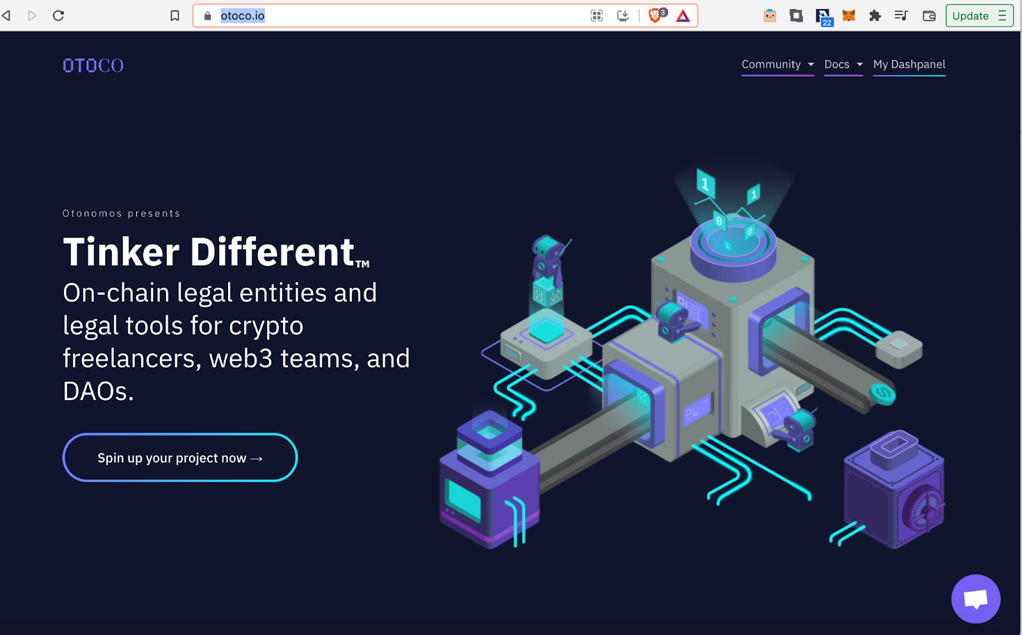The height and width of the screenshot is (635, 1022).
Task: Click the Otonomos presents text
Action: [121, 213]
